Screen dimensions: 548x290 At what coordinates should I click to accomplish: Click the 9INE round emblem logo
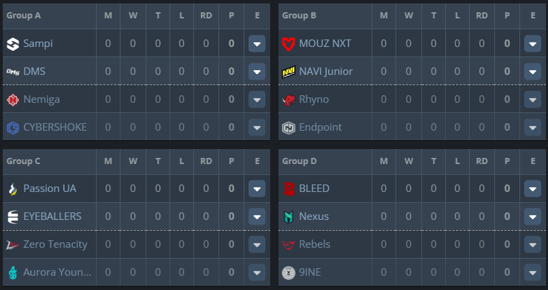pyautogui.click(x=289, y=272)
